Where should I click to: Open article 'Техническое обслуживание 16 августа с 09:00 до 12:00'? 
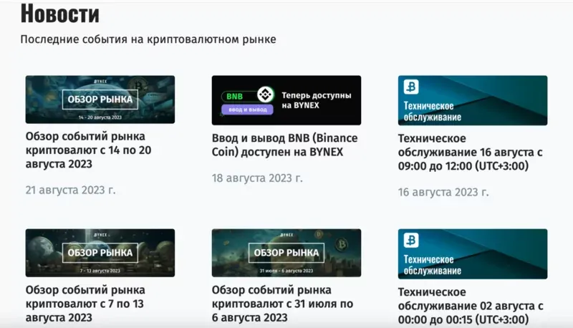471,152
